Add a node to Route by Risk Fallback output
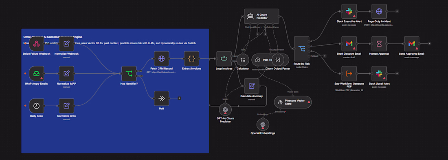This screenshot has height=160, width=448. [x=325, y=56]
